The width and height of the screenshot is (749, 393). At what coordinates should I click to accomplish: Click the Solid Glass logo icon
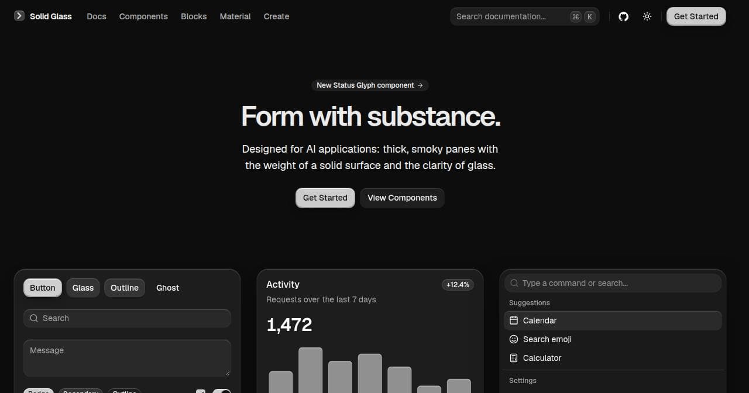point(19,16)
